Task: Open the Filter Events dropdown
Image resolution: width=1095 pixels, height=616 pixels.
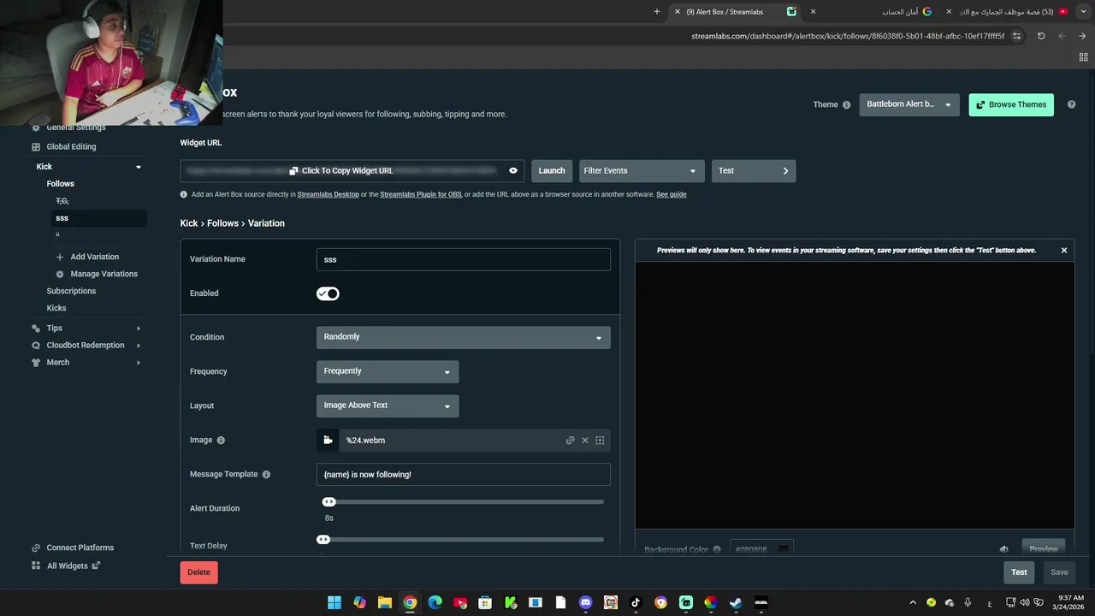Action: click(x=642, y=171)
